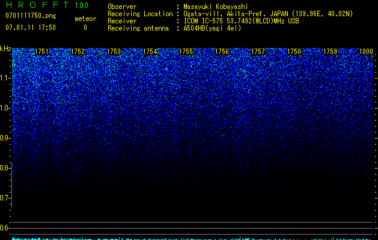Click the 1800 time marker
The width and height of the screenshot is (378, 240).
366,52
